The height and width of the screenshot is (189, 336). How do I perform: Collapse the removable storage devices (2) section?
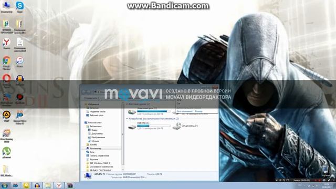click(127, 119)
